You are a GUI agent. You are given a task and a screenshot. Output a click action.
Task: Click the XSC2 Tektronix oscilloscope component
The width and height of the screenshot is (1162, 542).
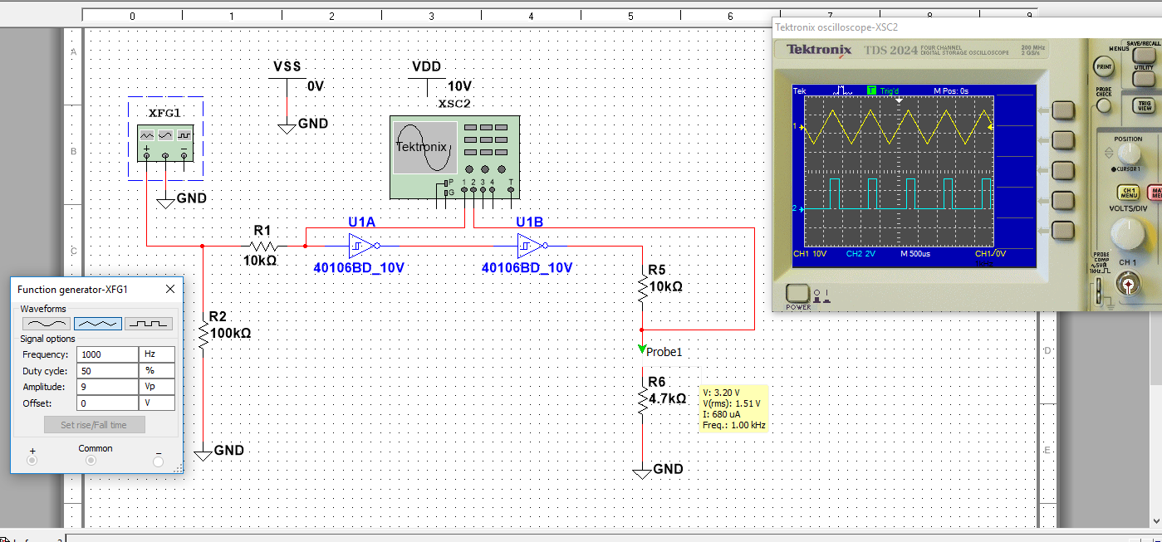click(454, 158)
